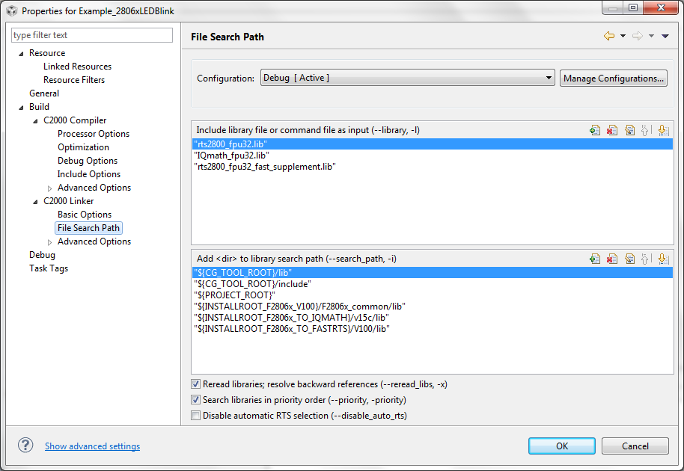Open the help question mark icon

pyautogui.click(x=26, y=446)
